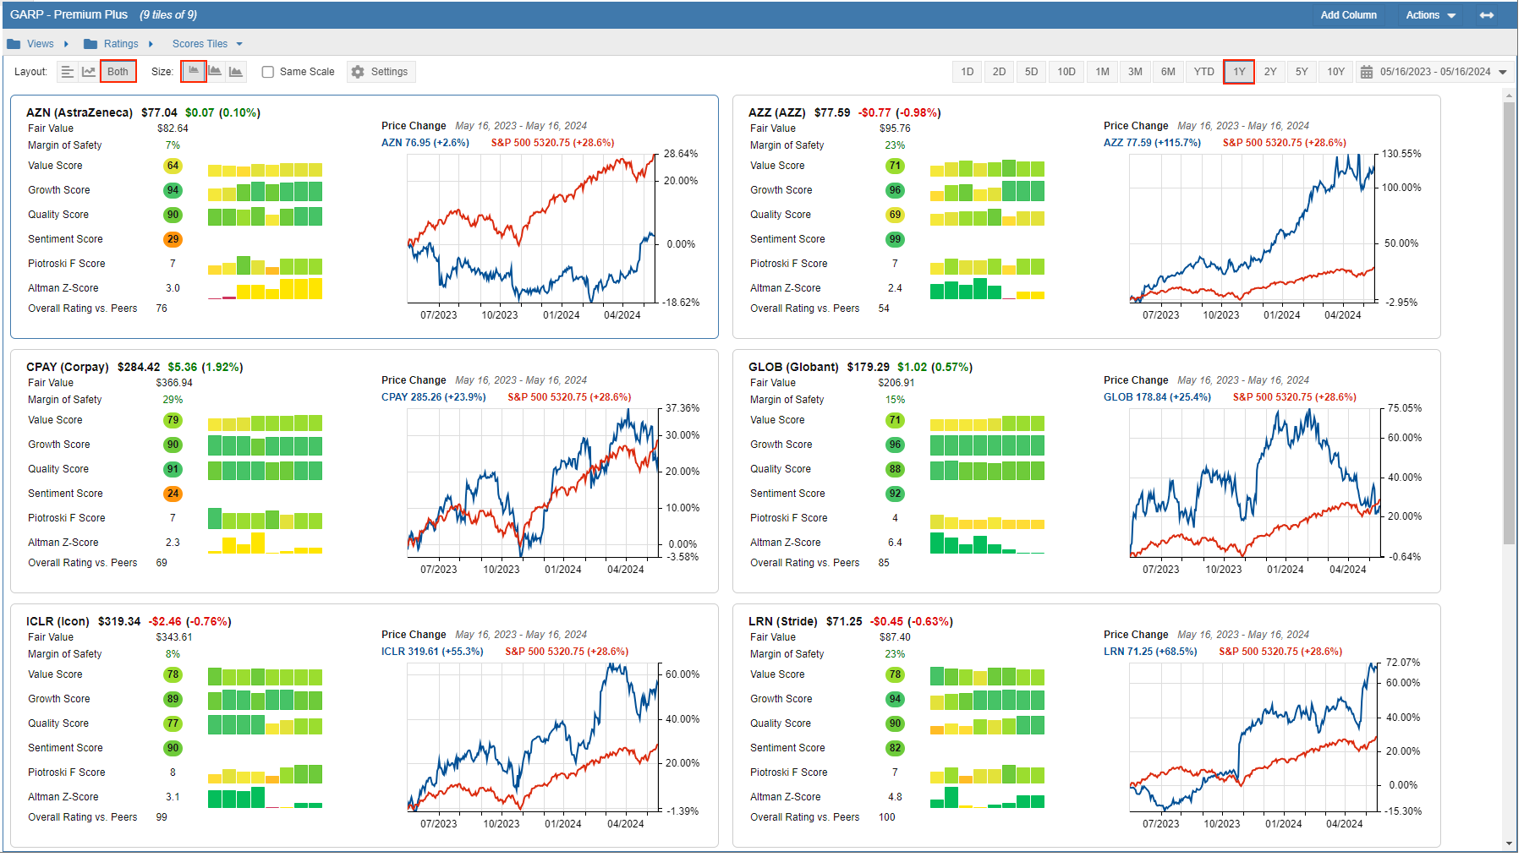Expand the Views breadcrumb arrow
This screenshot has width=1524, height=857.
pos(66,44)
